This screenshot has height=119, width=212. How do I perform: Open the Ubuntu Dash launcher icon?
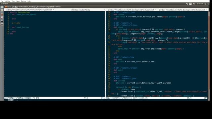pos(2,7)
